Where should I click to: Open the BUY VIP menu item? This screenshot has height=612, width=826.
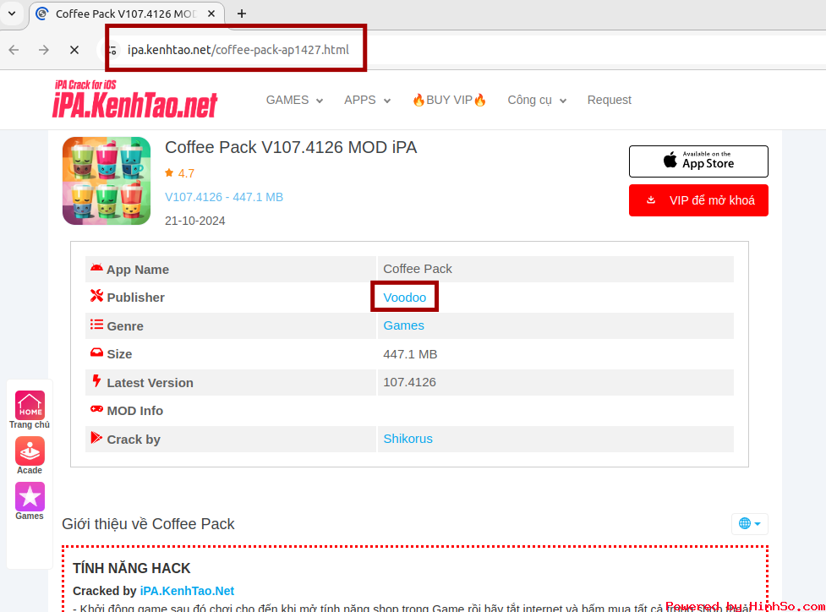pyautogui.click(x=449, y=100)
